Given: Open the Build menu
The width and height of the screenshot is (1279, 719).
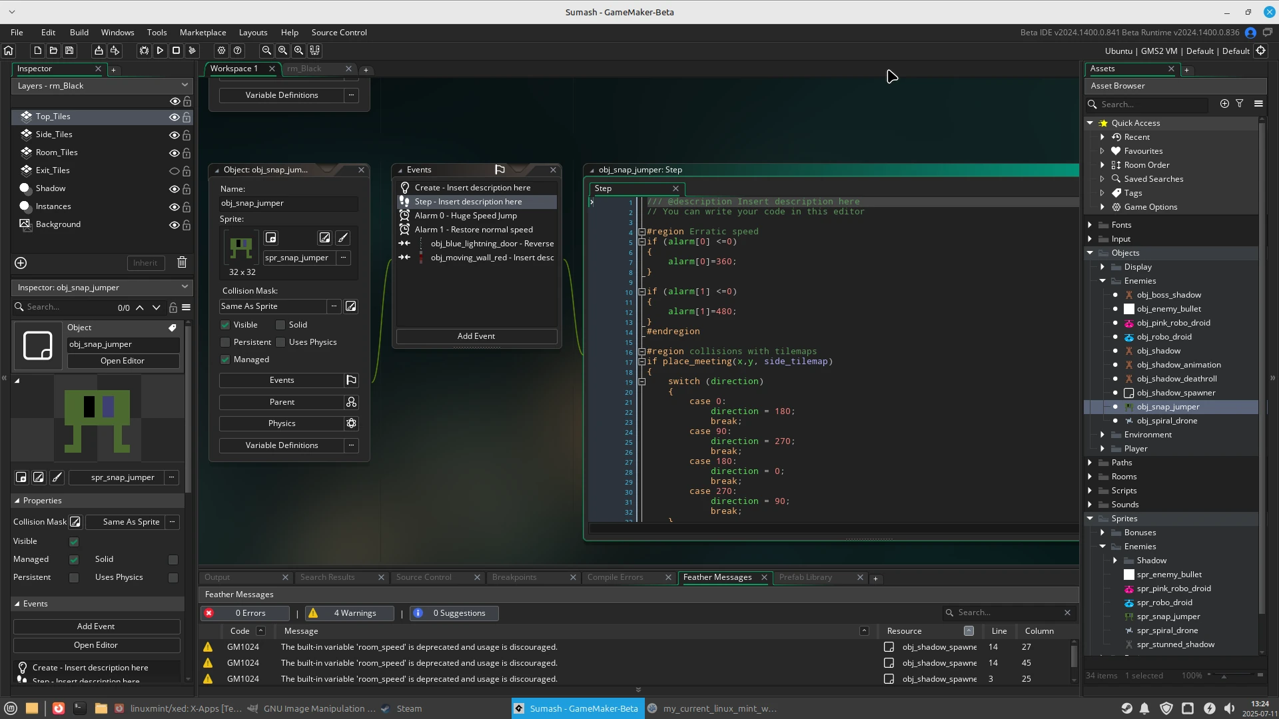Looking at the screenshot, I should pyautogui.click(x=79, y=32).
